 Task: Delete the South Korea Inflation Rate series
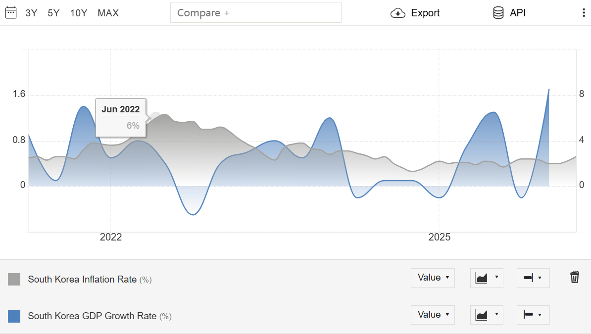[574, 277]
